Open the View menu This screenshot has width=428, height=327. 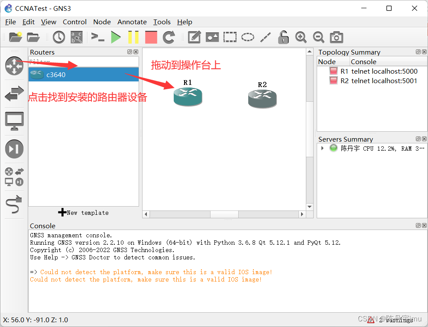[49, 22]
